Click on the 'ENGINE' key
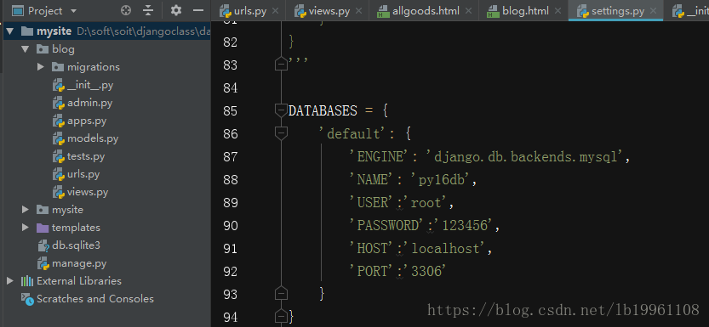Image resolution: width=709 pixels, height=327 pixels. point(380,157)
